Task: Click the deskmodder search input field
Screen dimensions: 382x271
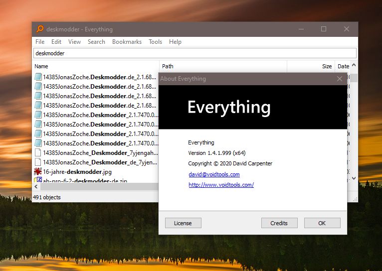Action: tap(194, 53)
